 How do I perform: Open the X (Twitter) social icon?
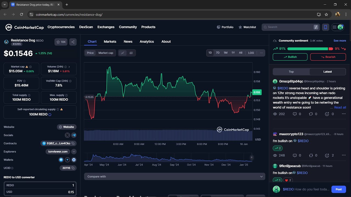coord(67,135)
